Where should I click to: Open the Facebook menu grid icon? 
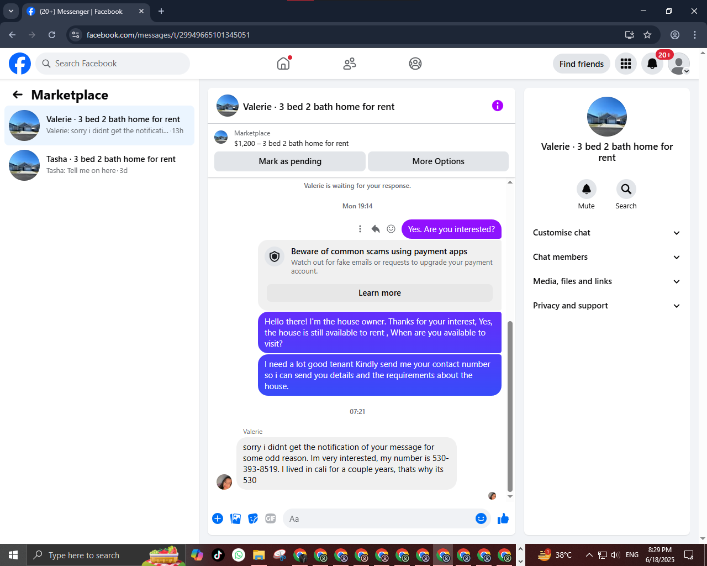[626, 64]
